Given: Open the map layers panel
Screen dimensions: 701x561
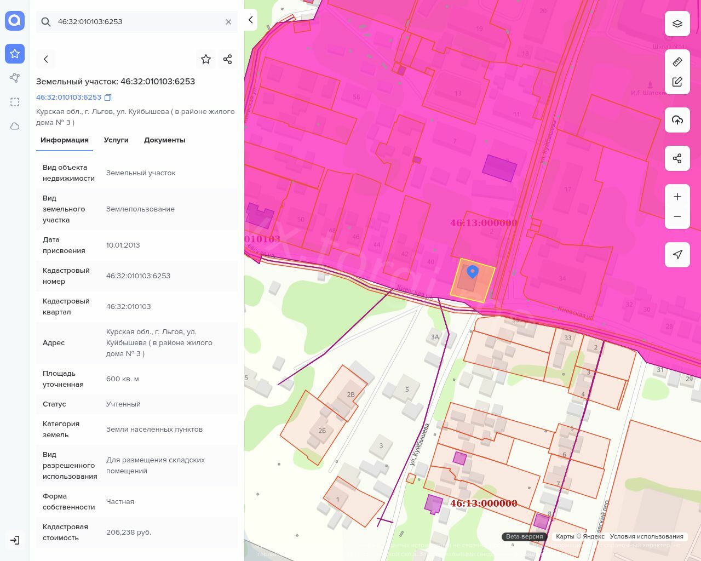Looking at the screenshot, I should pos(677,24).
